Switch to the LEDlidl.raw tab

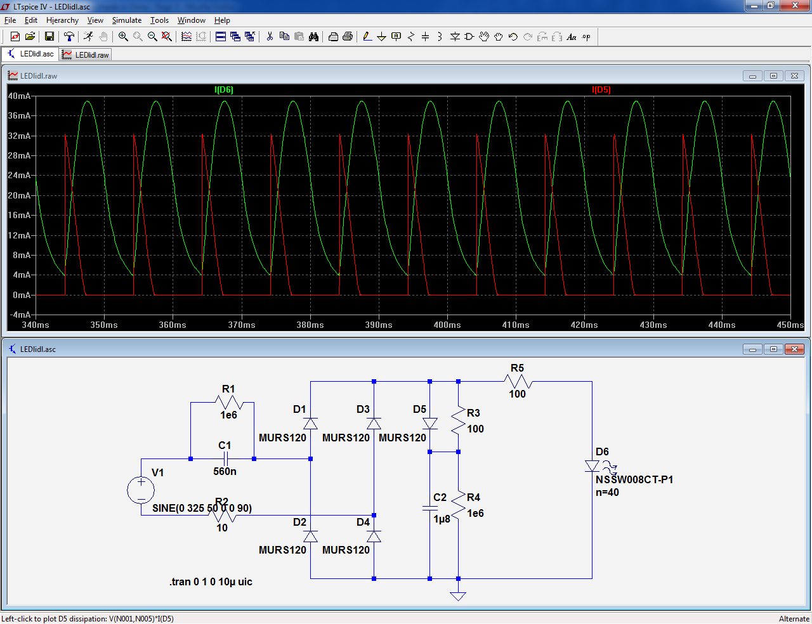(x=86, y=55)
